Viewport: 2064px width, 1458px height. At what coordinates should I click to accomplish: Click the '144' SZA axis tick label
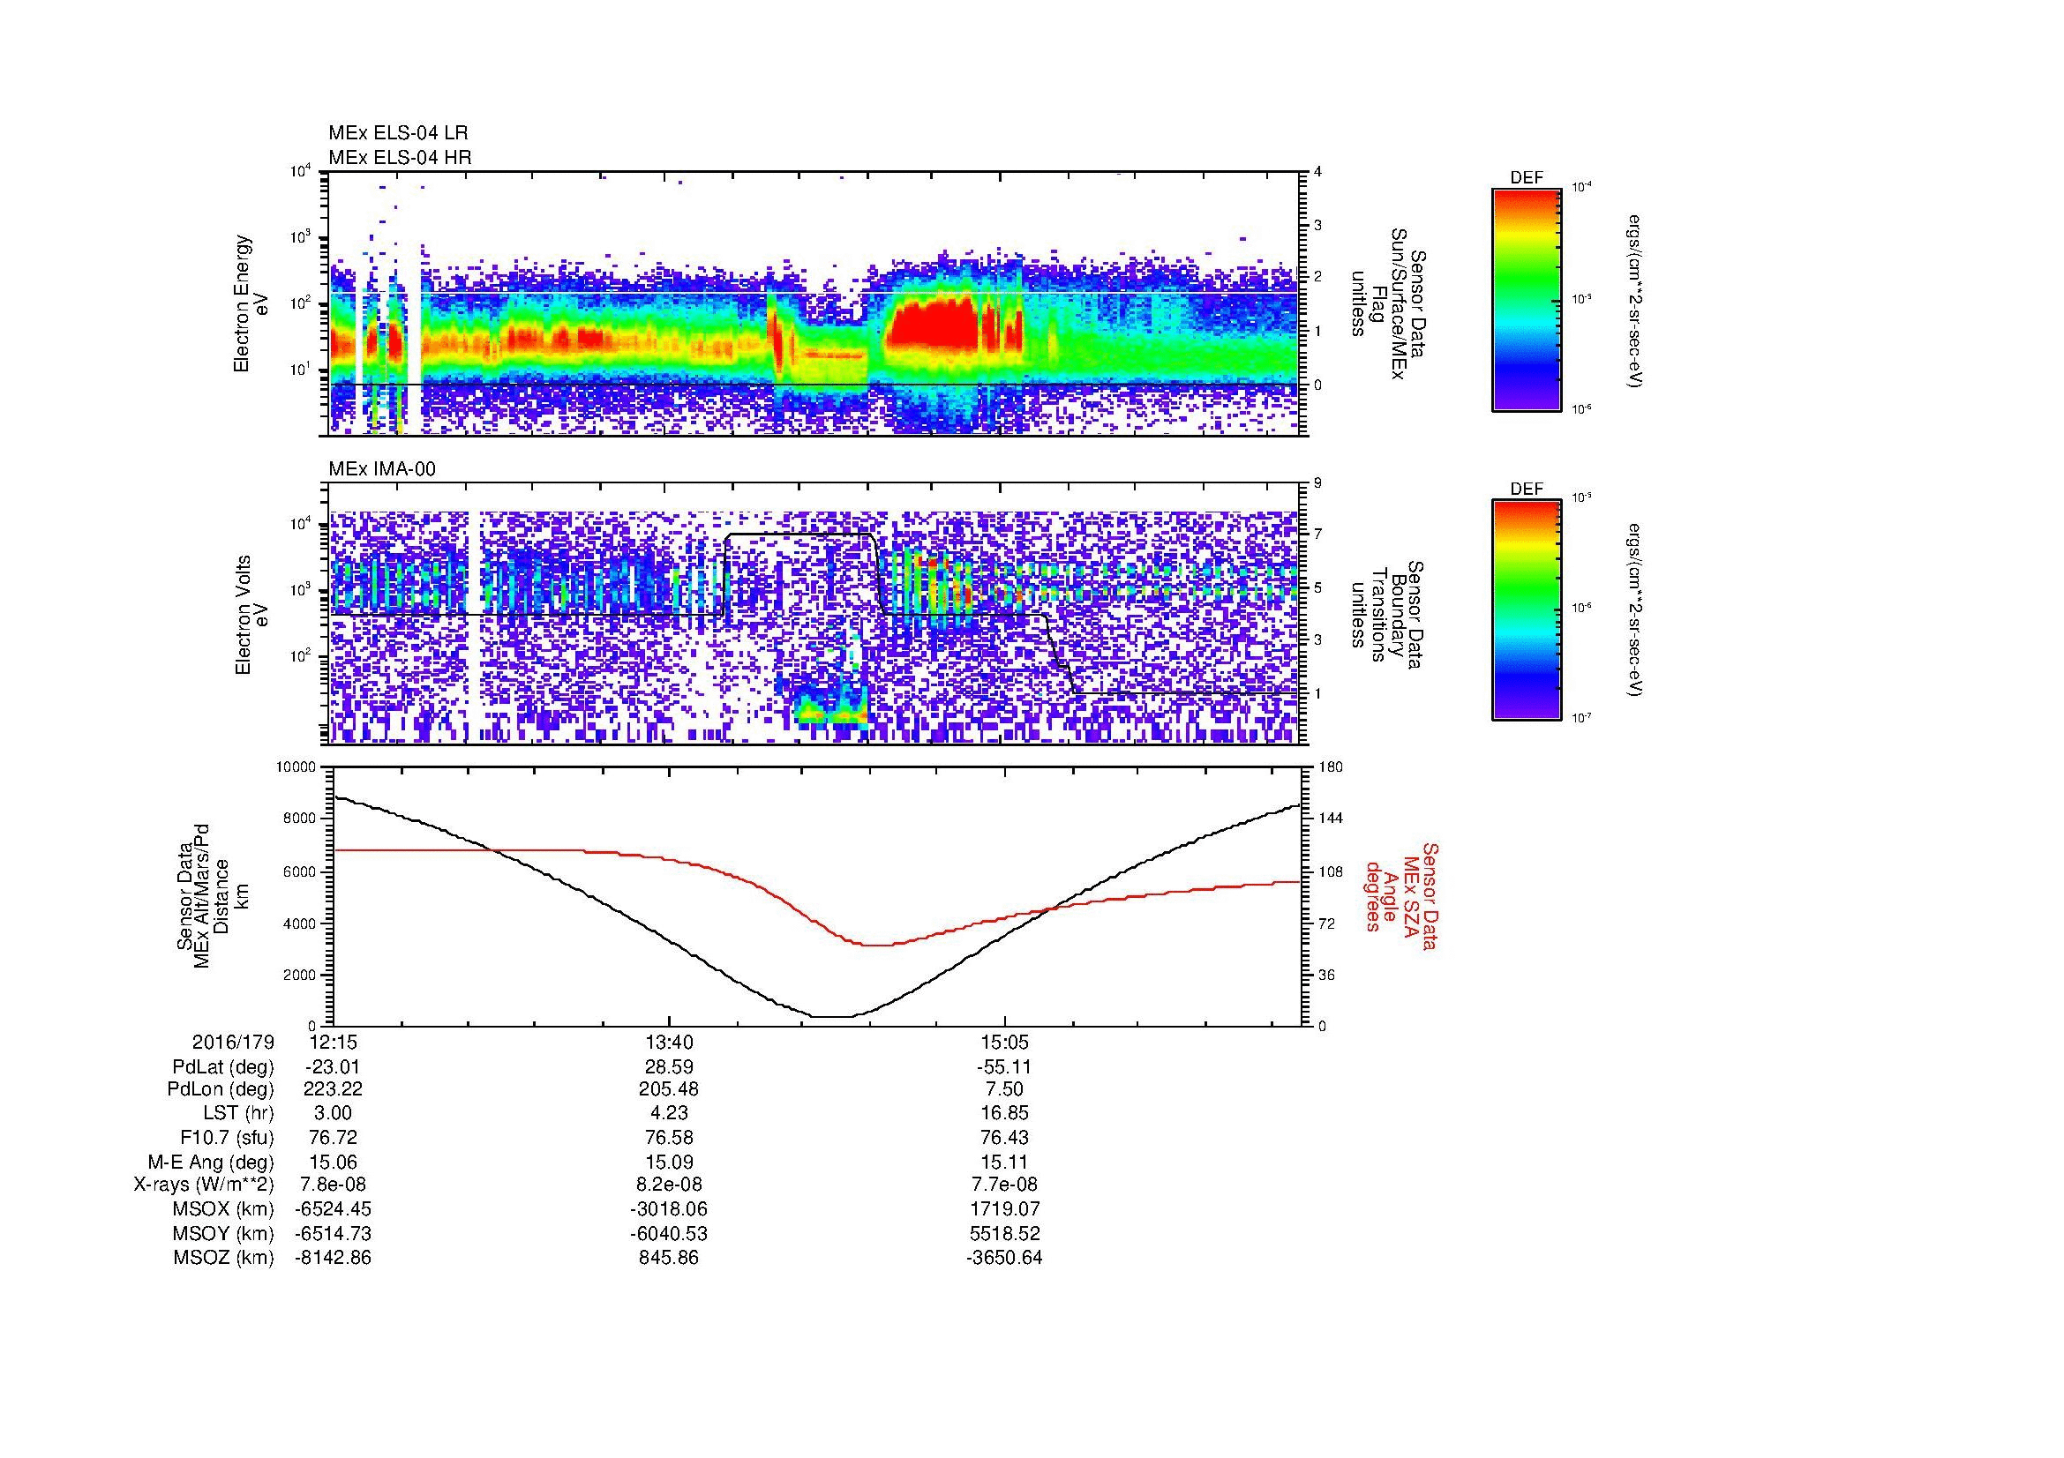click(x=1332, y=819)
